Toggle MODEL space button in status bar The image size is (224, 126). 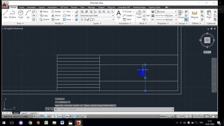tap(163, 117)
